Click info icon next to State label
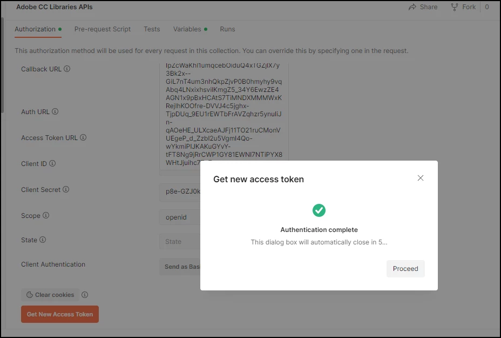 point(43,240)
